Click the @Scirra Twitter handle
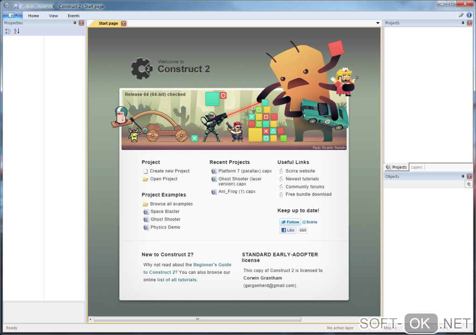The height and width of the screenshot is (335, 476). click(x=310, y=222)
